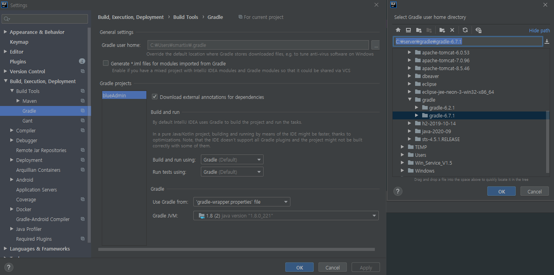The image size is (554, 275).
Task: Select the eclipse folder in directory tree
Action: 429,84
